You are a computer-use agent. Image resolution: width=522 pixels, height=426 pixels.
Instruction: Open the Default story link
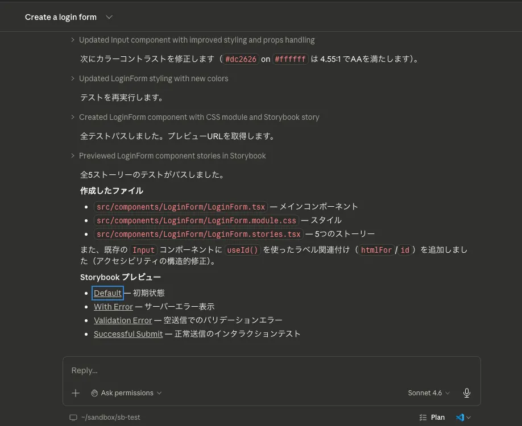point(107,293)
